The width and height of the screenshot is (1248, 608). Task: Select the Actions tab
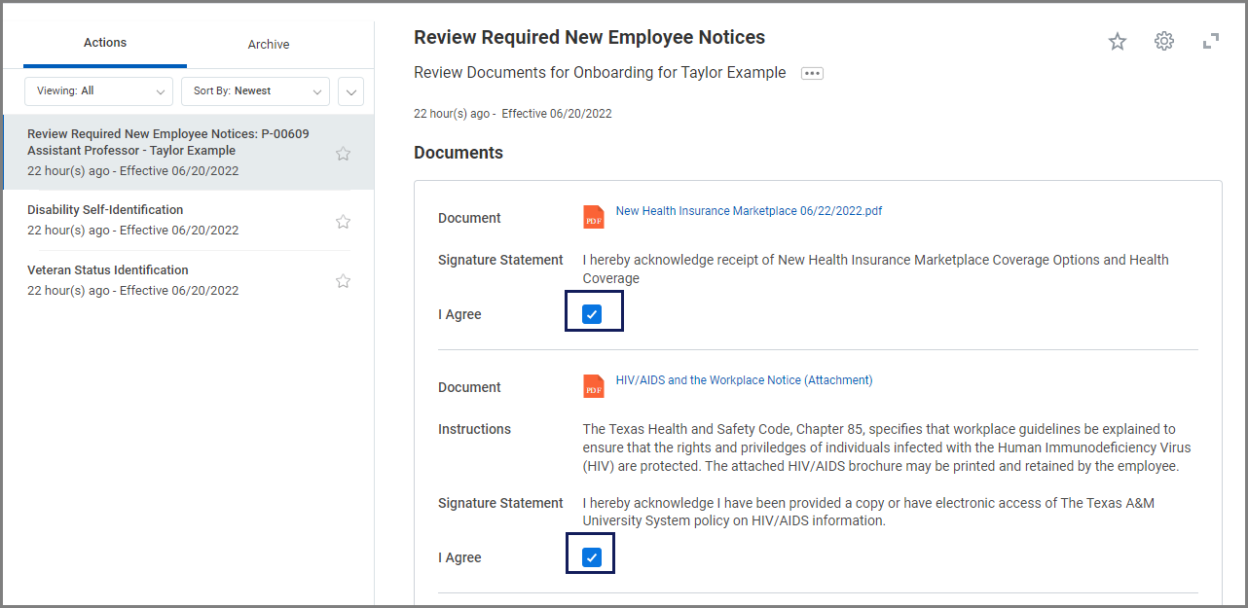(105, 43)
